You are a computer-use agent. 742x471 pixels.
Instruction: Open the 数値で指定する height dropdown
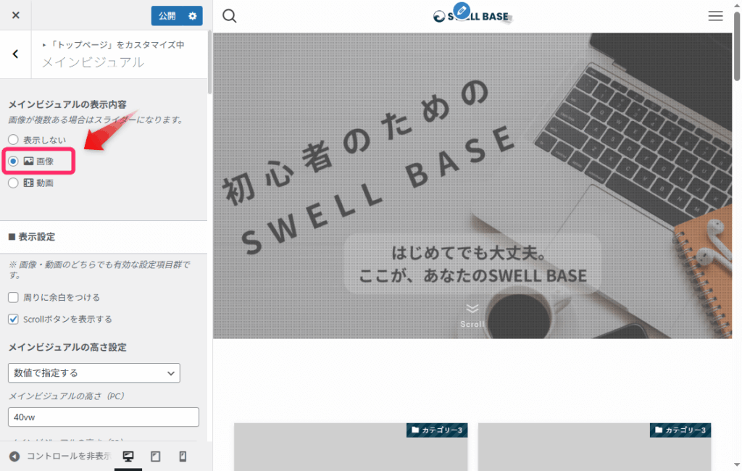point(94,373)
